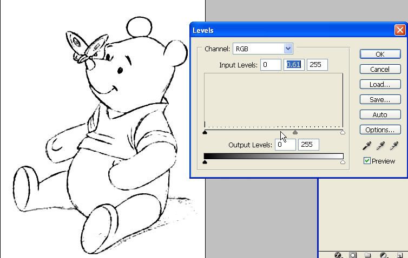Select the gray point eyedropper in Levels
The height and width of the screenshot is (258, 408).
pos(380,146)
